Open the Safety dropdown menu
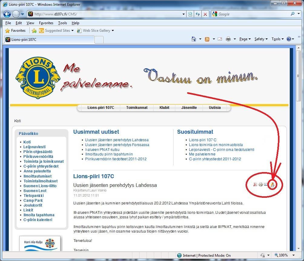304x261 pixels. (261, 39)
